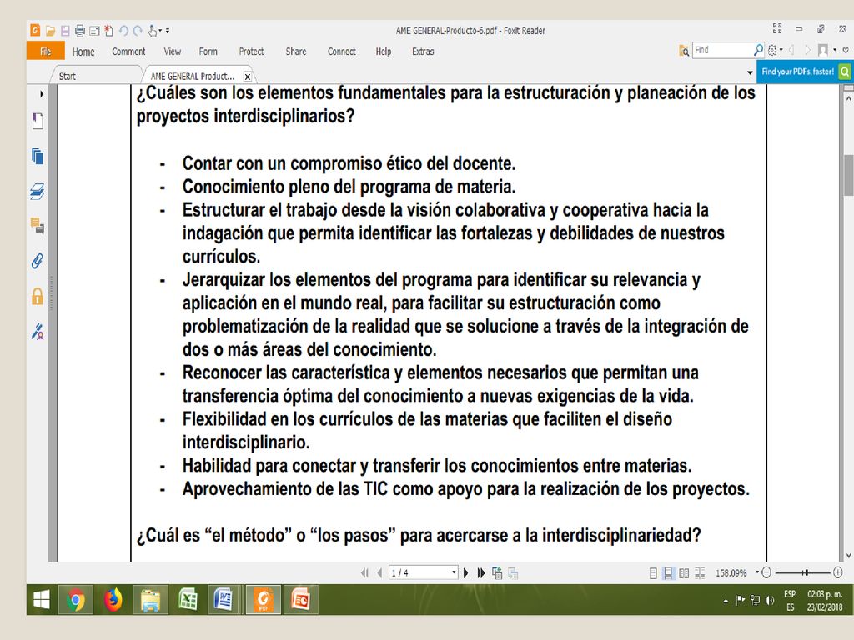This screenshot has height=640, width=854.
Task: Open the Connect ribbon tab
Action: tap(341, 52)
